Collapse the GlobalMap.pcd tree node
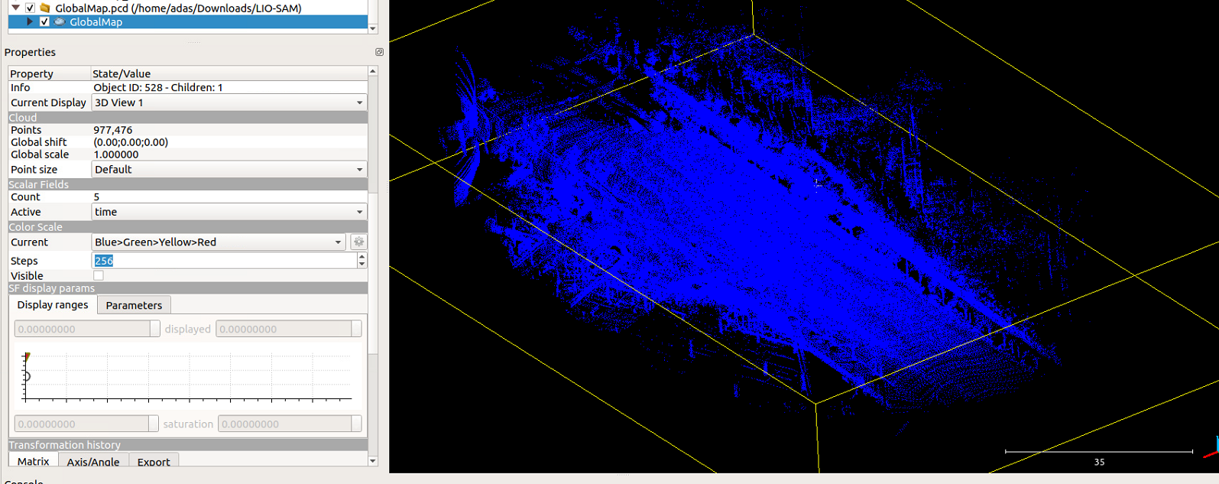This screenshot has width=1219, height=484. 15,8
